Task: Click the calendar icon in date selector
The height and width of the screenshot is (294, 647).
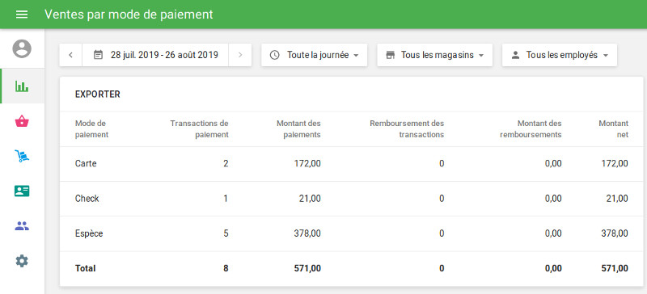Action: 98,55
